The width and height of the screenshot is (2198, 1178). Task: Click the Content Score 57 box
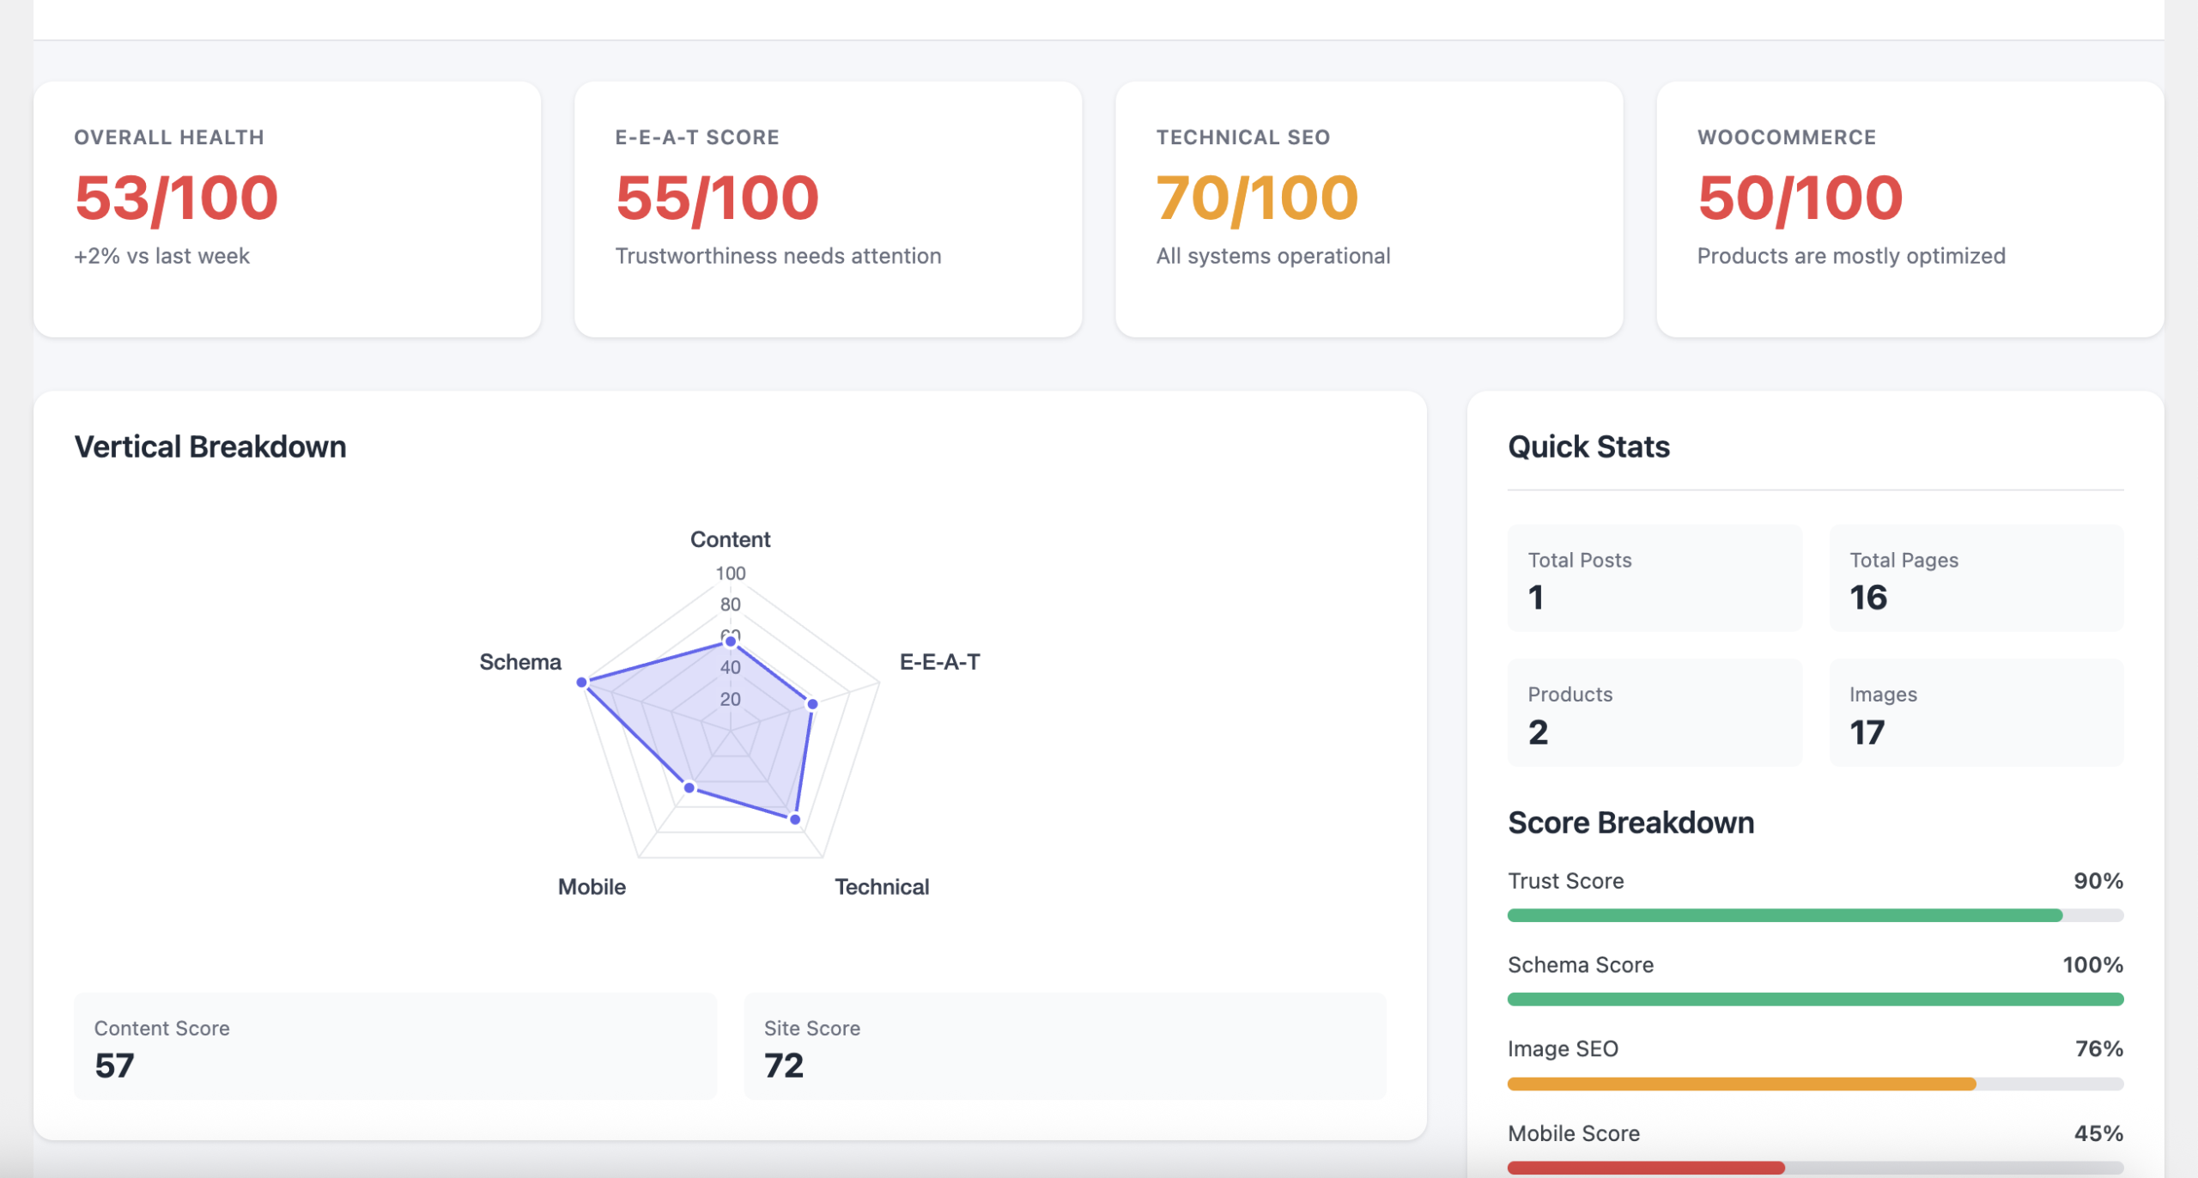pos(395,1047)
